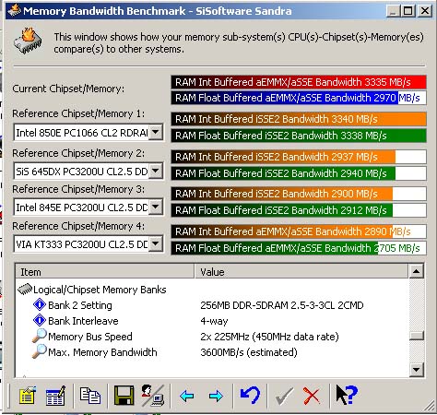Open Reference Chipset/Memory 2 dropdown arrow

point(156,171)
